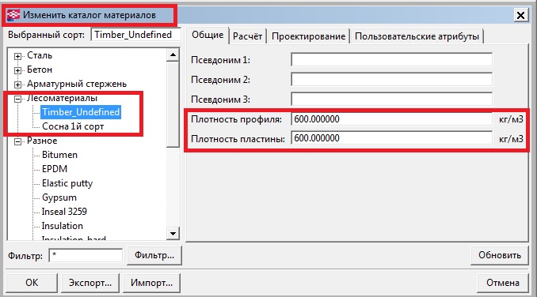The height and width of the screenshot is (297, 537).
Task: Select Insulation material
Action: [62, 226]
